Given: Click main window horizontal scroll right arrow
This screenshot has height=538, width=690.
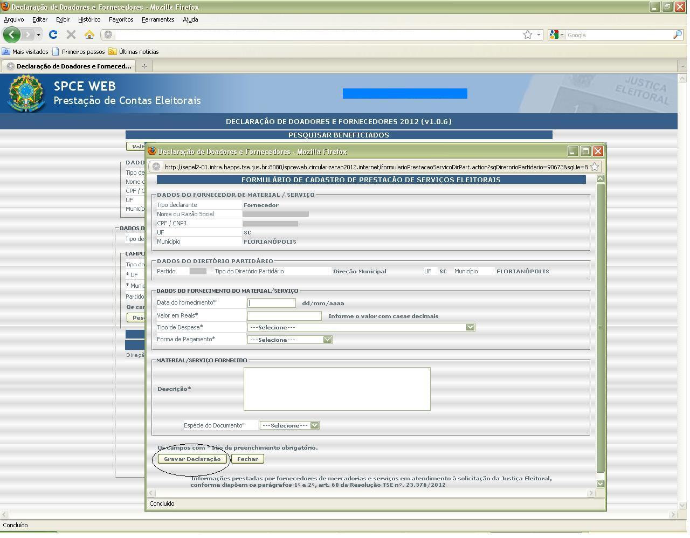Looking at the screenshot, I should 673,515.
